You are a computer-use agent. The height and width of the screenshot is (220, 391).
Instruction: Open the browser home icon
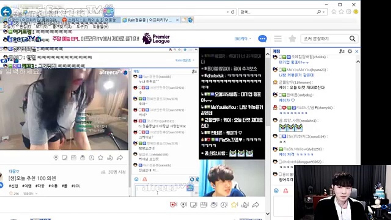334,12
